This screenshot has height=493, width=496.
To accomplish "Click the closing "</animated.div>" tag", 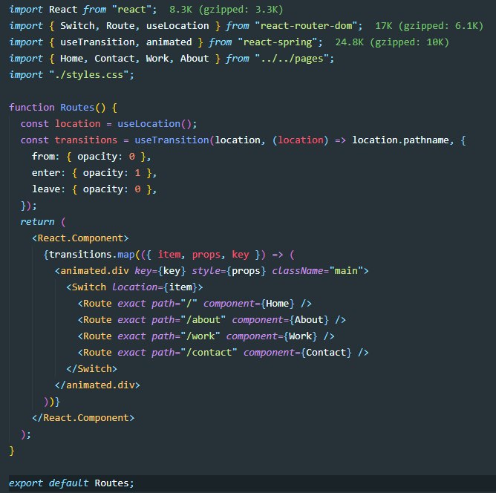I will (x=97, y=385).
